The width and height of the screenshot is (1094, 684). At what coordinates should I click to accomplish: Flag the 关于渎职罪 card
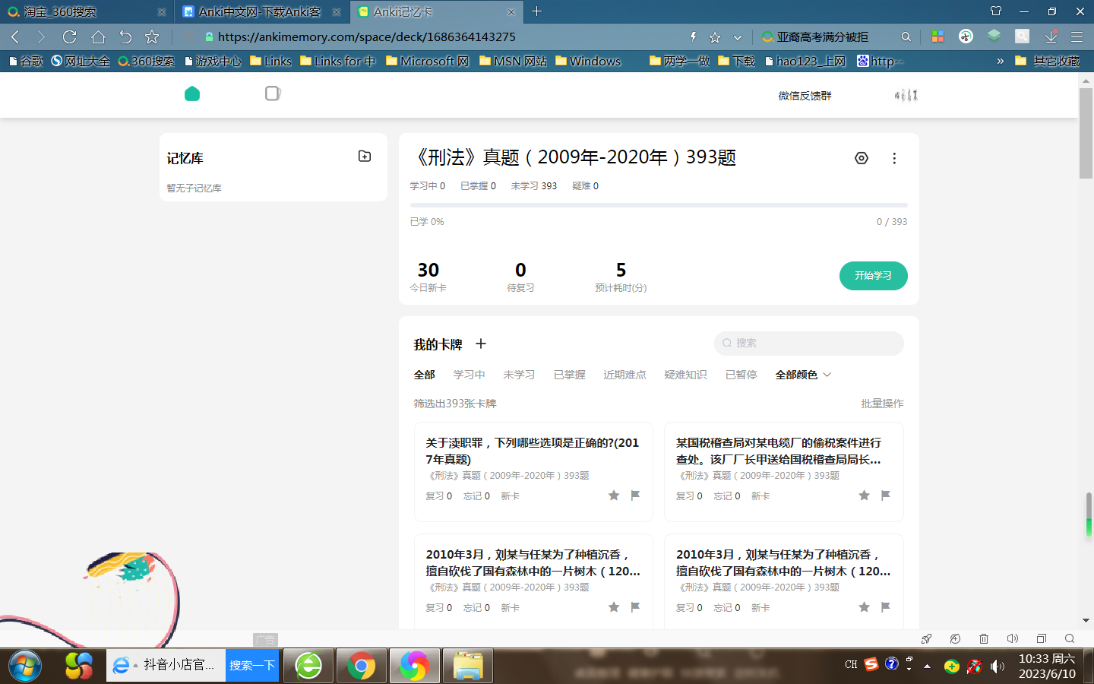coord(635,496)
